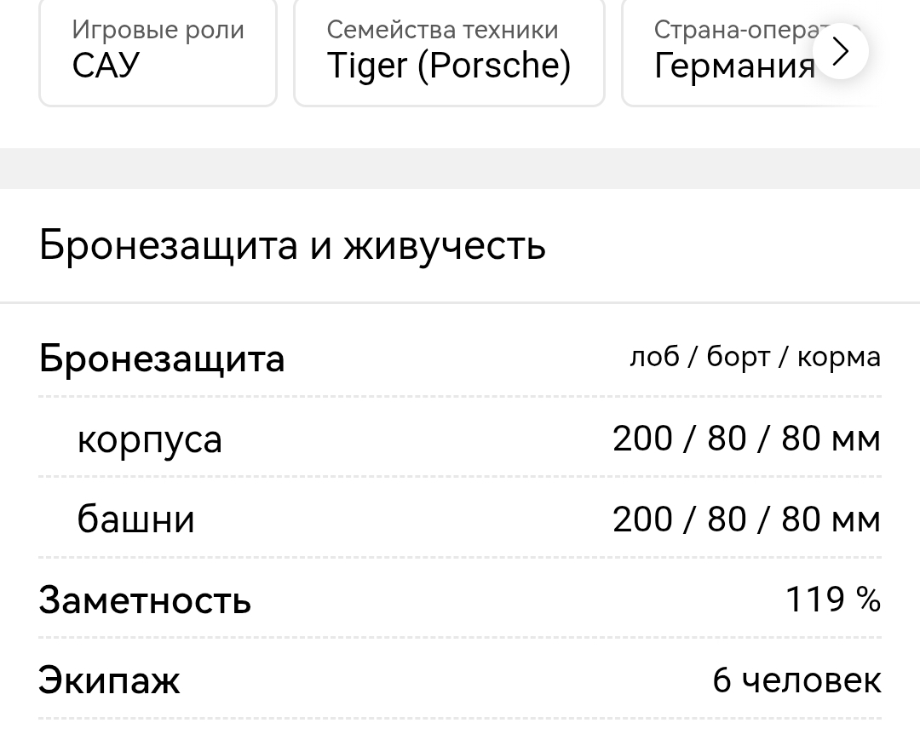
Task: Click the "Экипаж" row label
Action: click(x=109, y=680)
